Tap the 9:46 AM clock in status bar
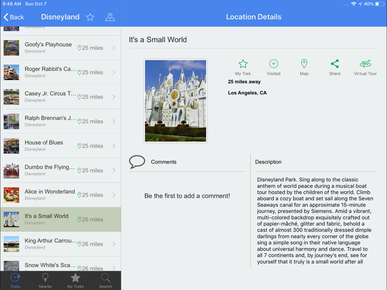Screen dimensions: 387x290 pos(12,4)
